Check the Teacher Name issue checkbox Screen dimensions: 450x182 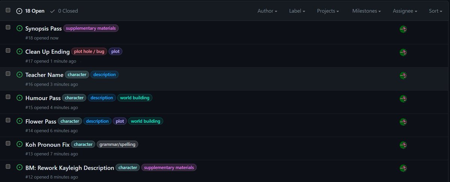[8, 74]
